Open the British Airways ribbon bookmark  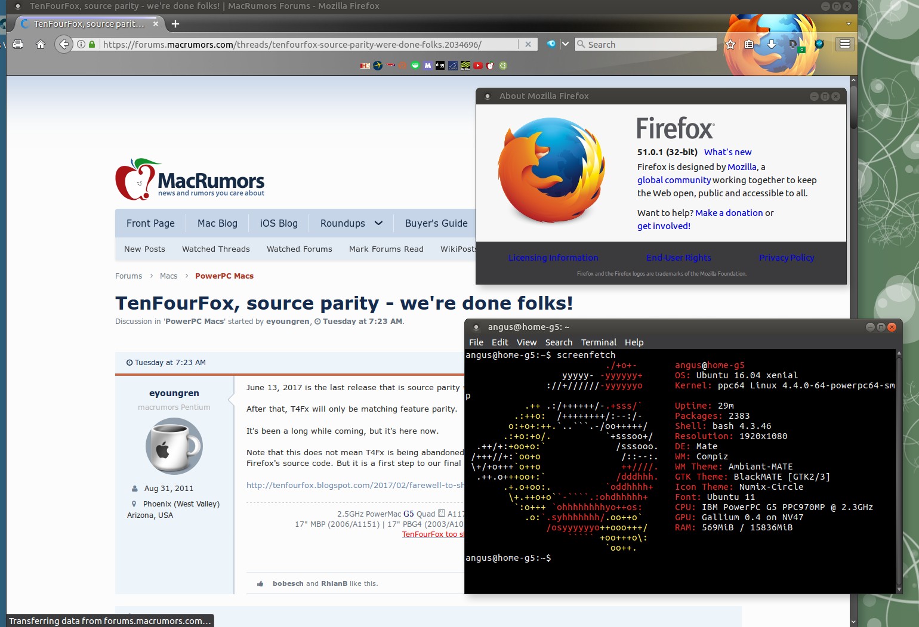(x=390, y=65)
